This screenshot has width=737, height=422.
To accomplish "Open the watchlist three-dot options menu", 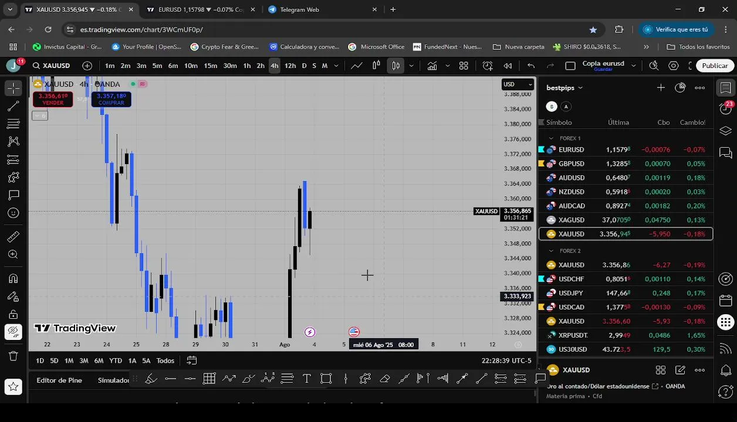I will (700, 88).
